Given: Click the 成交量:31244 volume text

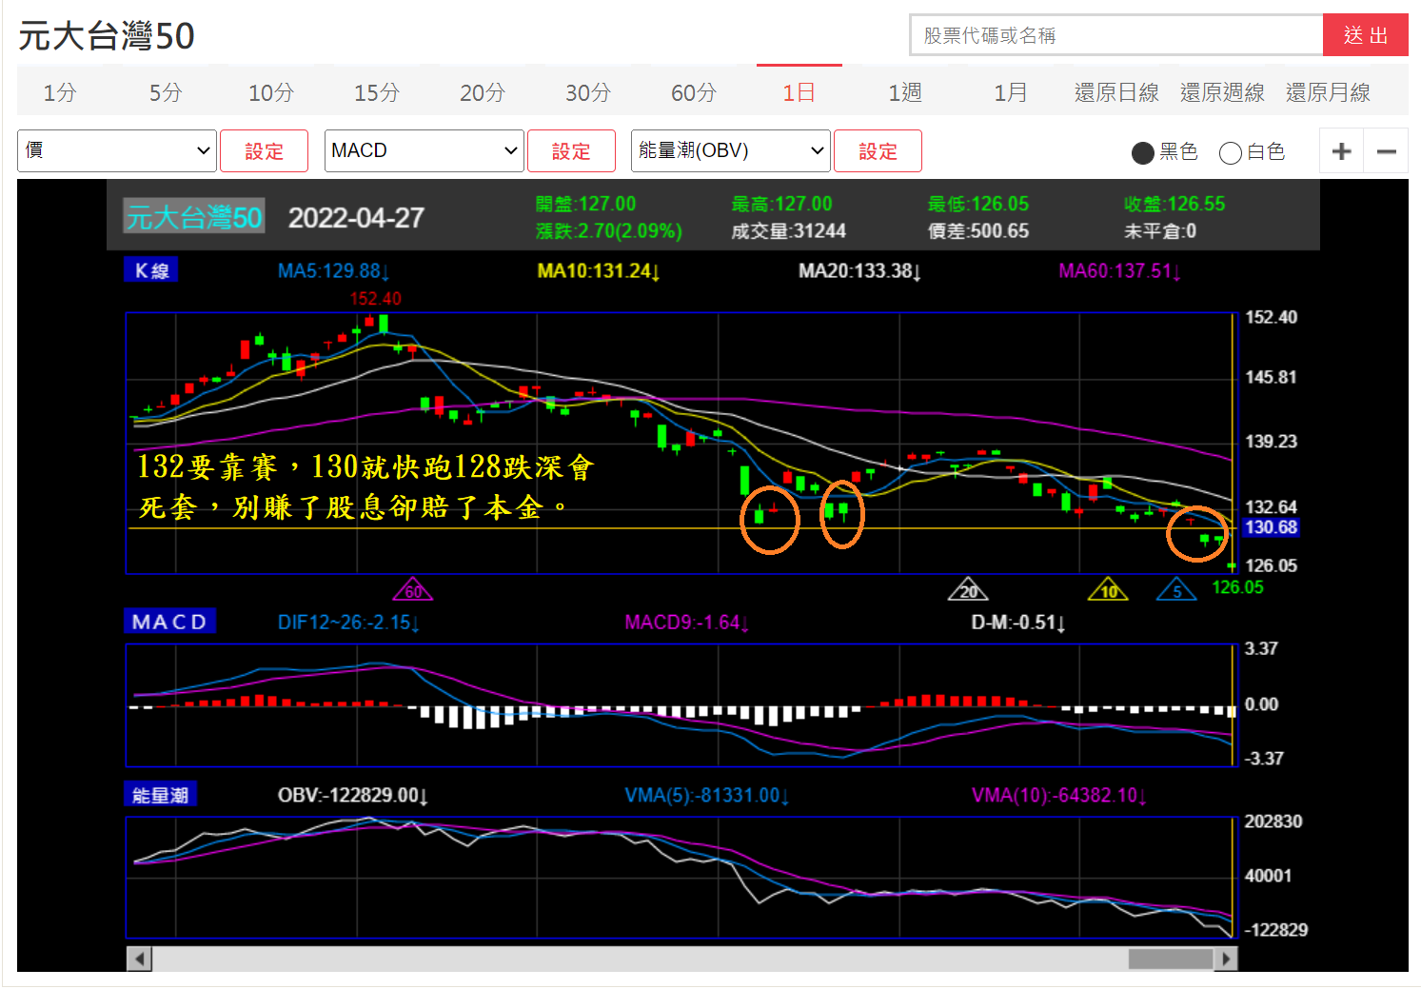Looking at the screenshot, I should [x=788, y=230].
